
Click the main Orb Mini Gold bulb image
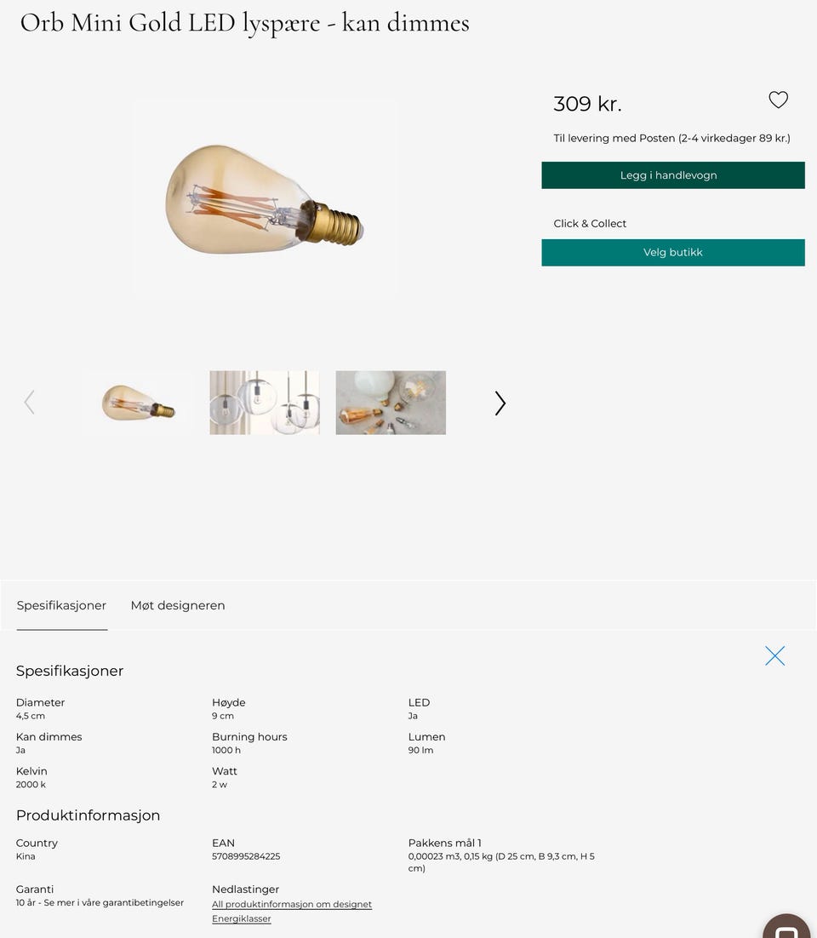(265, 199)
